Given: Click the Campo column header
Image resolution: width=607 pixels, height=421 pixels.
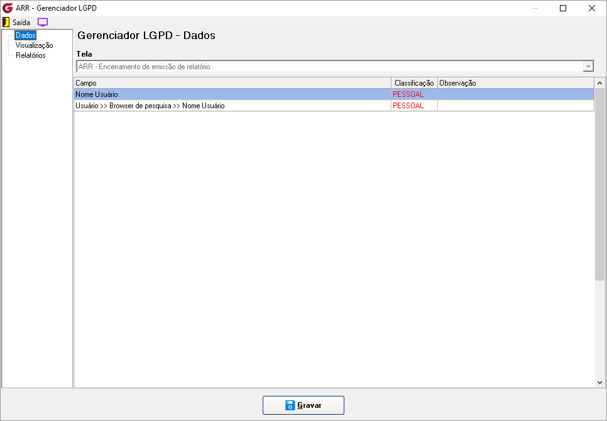Looking at the screenshot, I should point(232,83).
